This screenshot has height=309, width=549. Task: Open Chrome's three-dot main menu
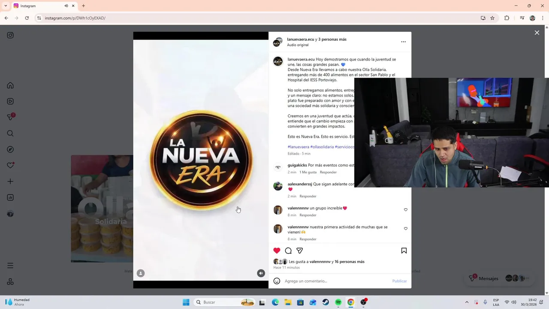542,18
